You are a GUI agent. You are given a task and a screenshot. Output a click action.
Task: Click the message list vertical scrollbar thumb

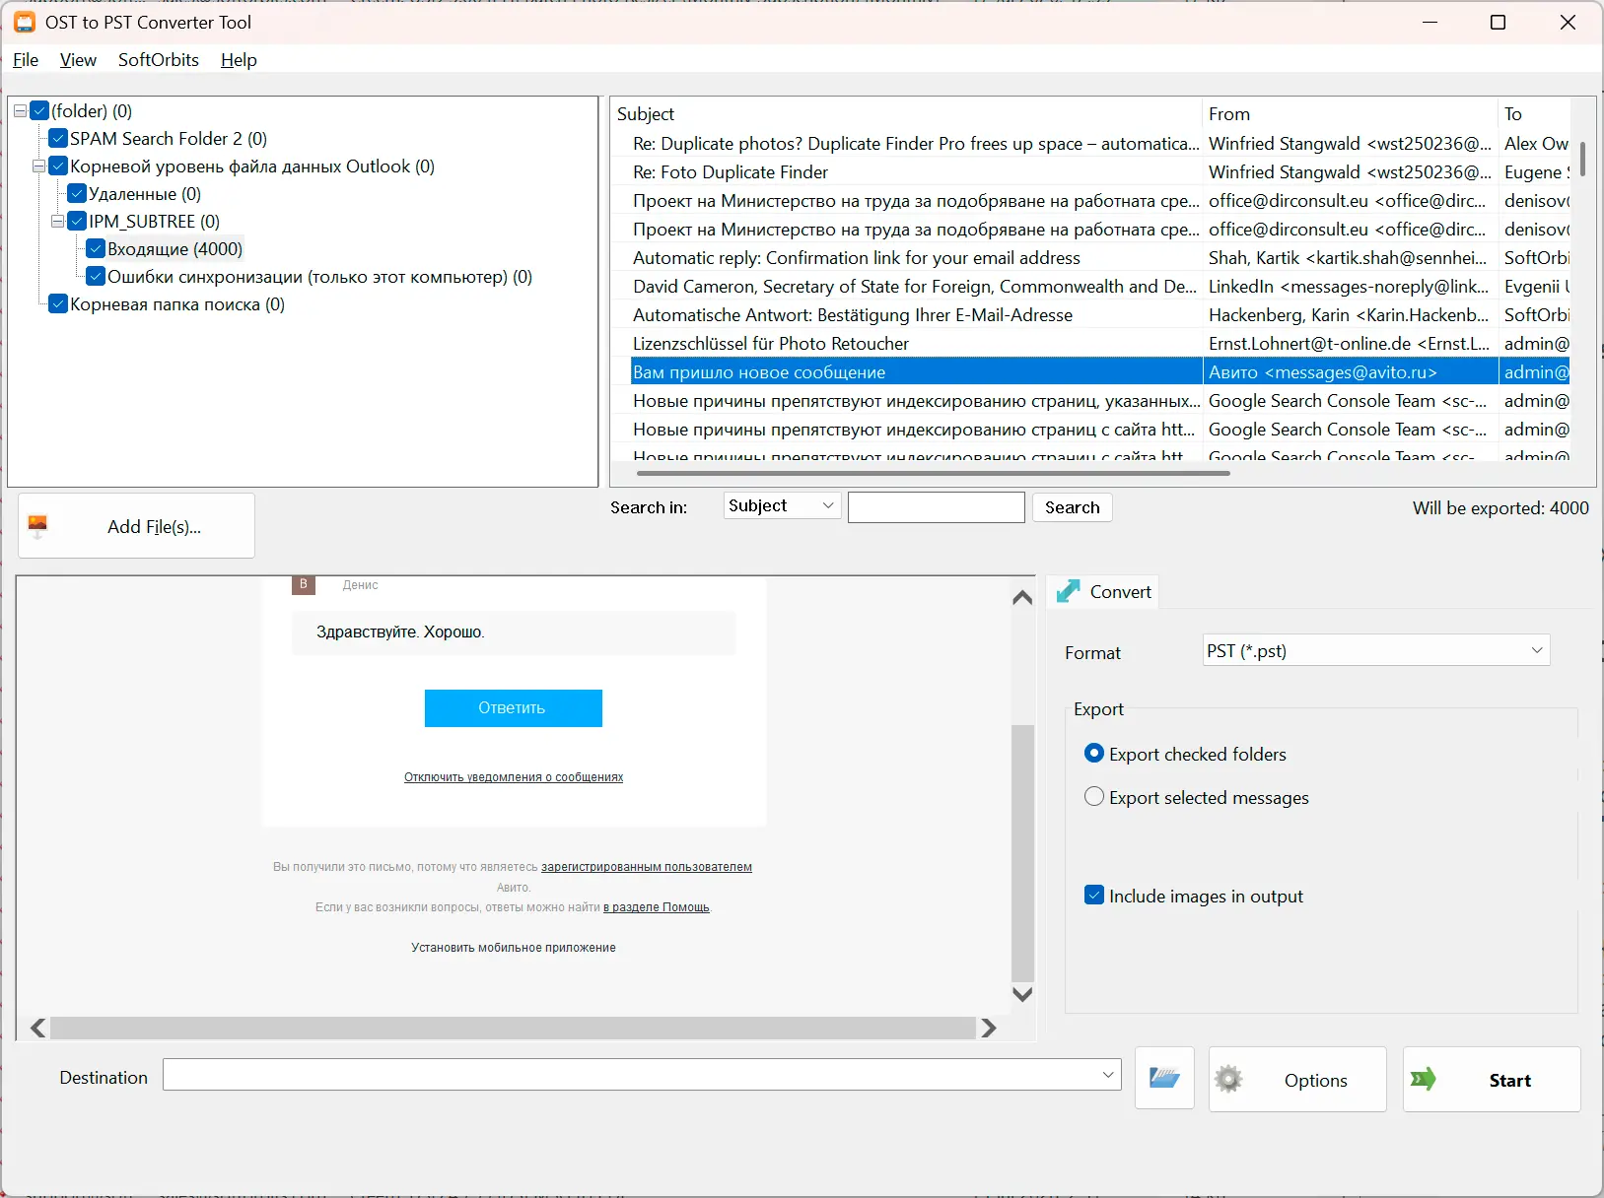click(x=1582, y=158)
